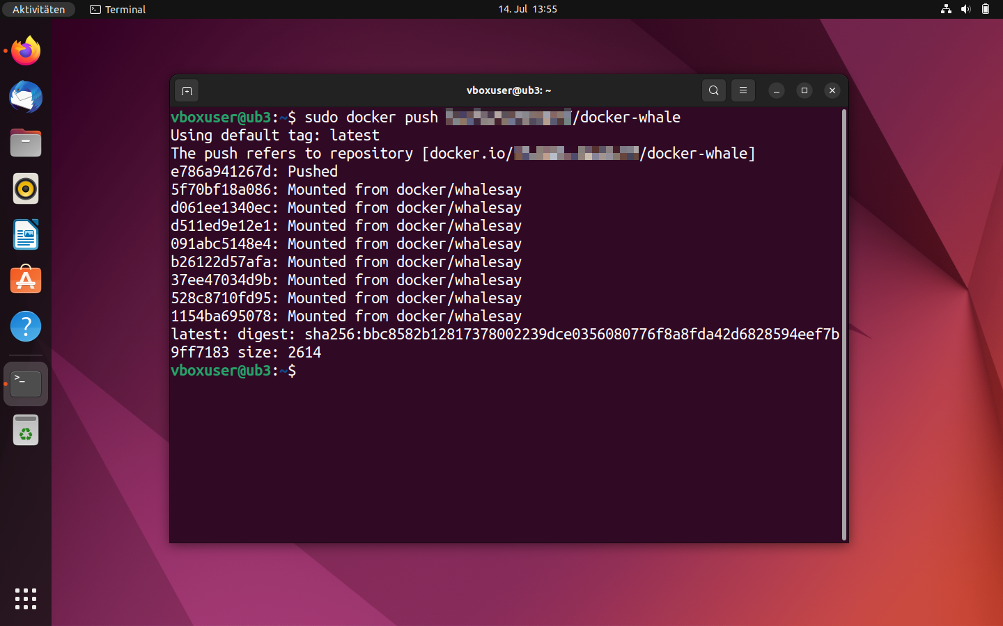The height and width of the screenshot is (626, 1003).
Task: Open the terminal hamburger menu
Action: [743, 90]
